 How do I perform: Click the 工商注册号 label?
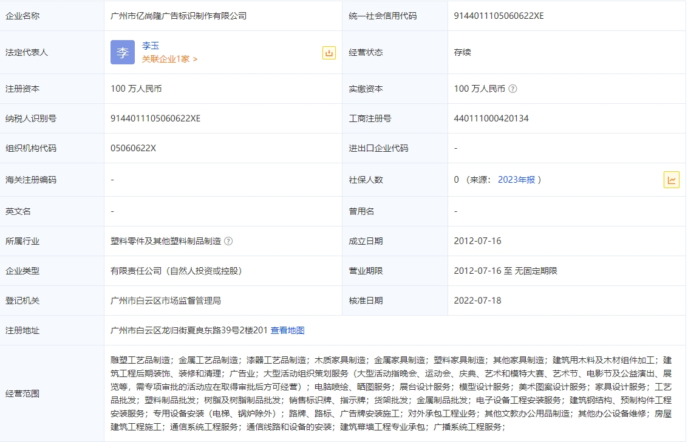(370, 118)
